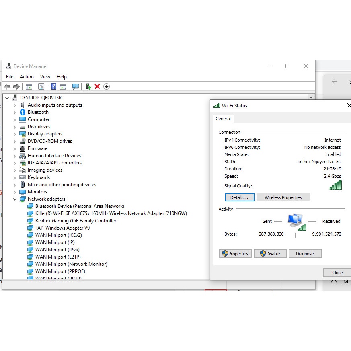Click the Help question-mark toolbar icon
This screenshot has width=351, height=351.
click(53, 86)
